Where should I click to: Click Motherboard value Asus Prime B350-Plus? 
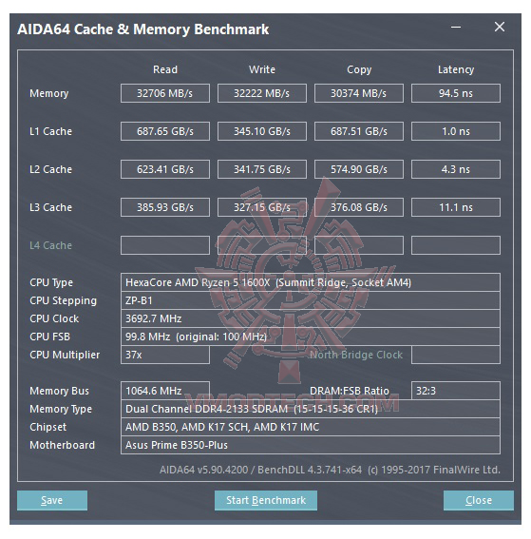coord(311,445)
